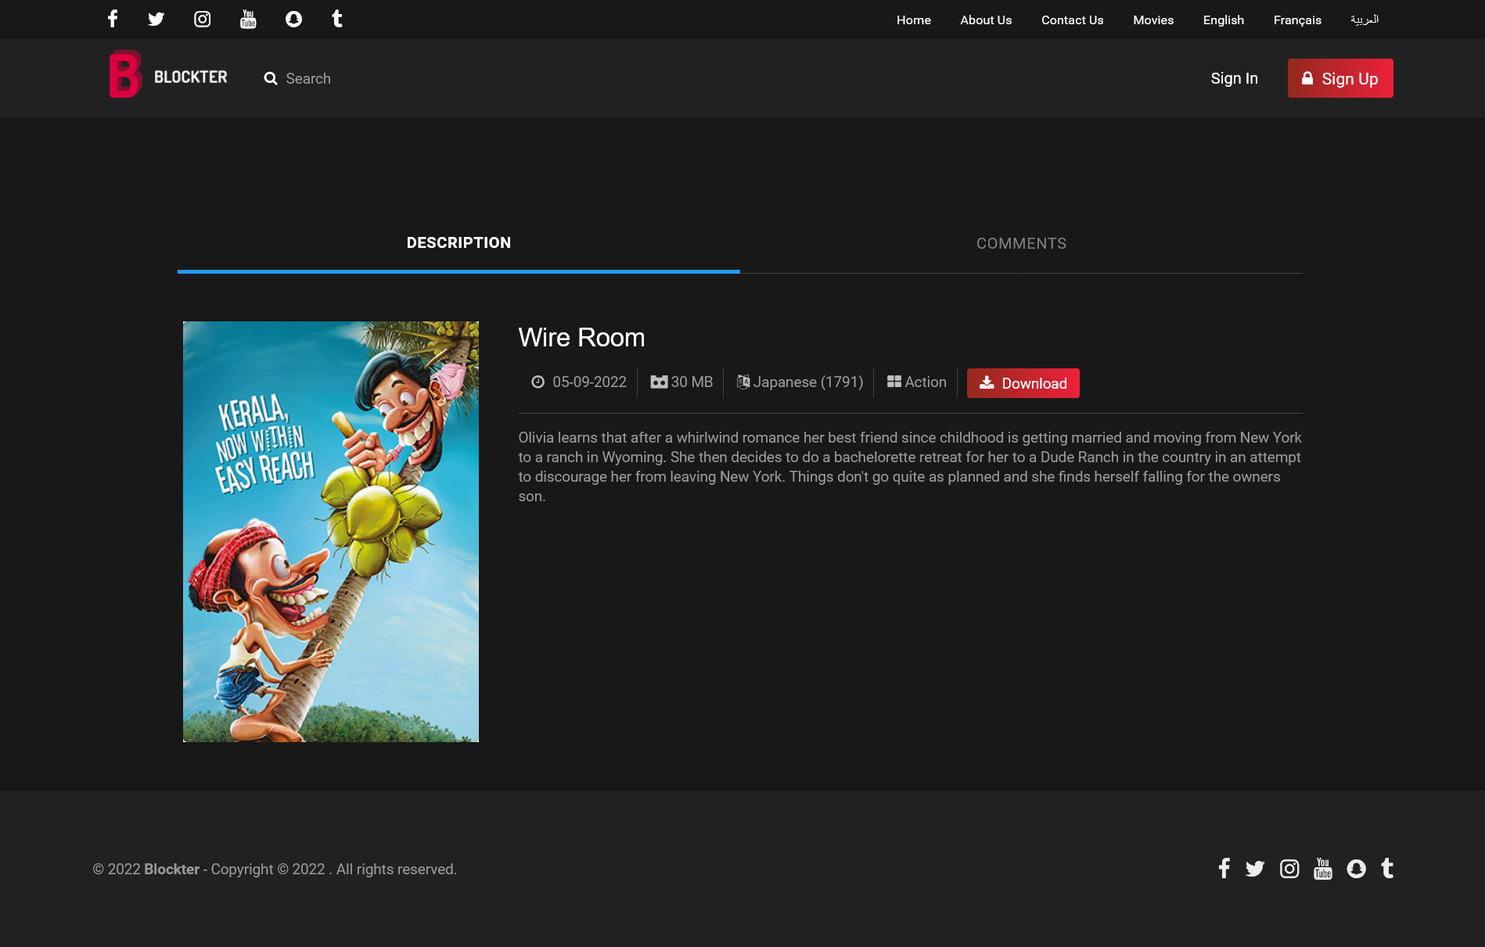Open YouTube icon in top header
This screenshot has width=1485, height=947.
click(248, 19)
